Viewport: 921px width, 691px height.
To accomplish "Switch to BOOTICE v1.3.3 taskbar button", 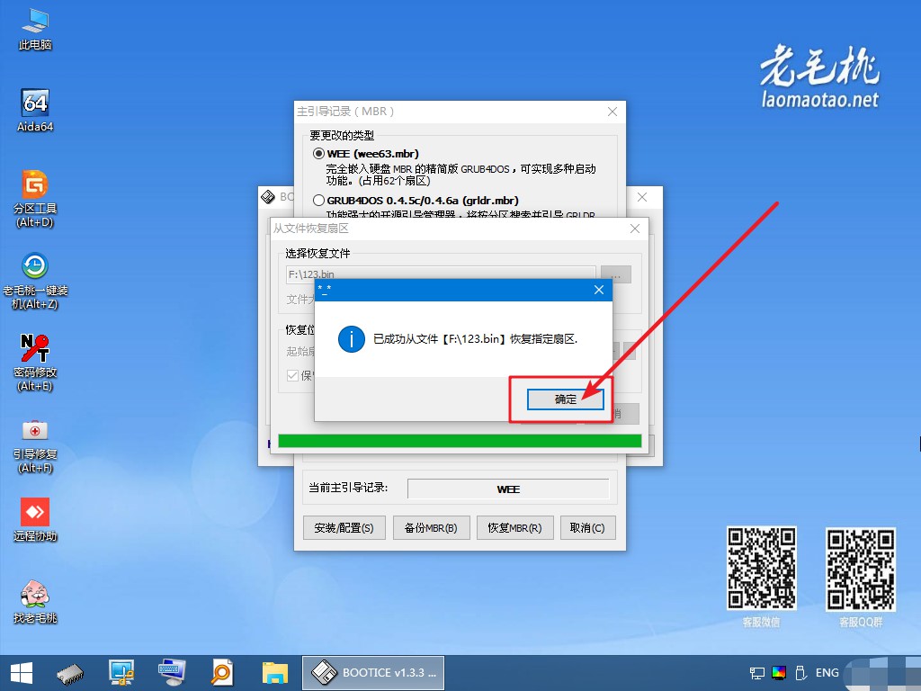I will click(x=373, y=673).
